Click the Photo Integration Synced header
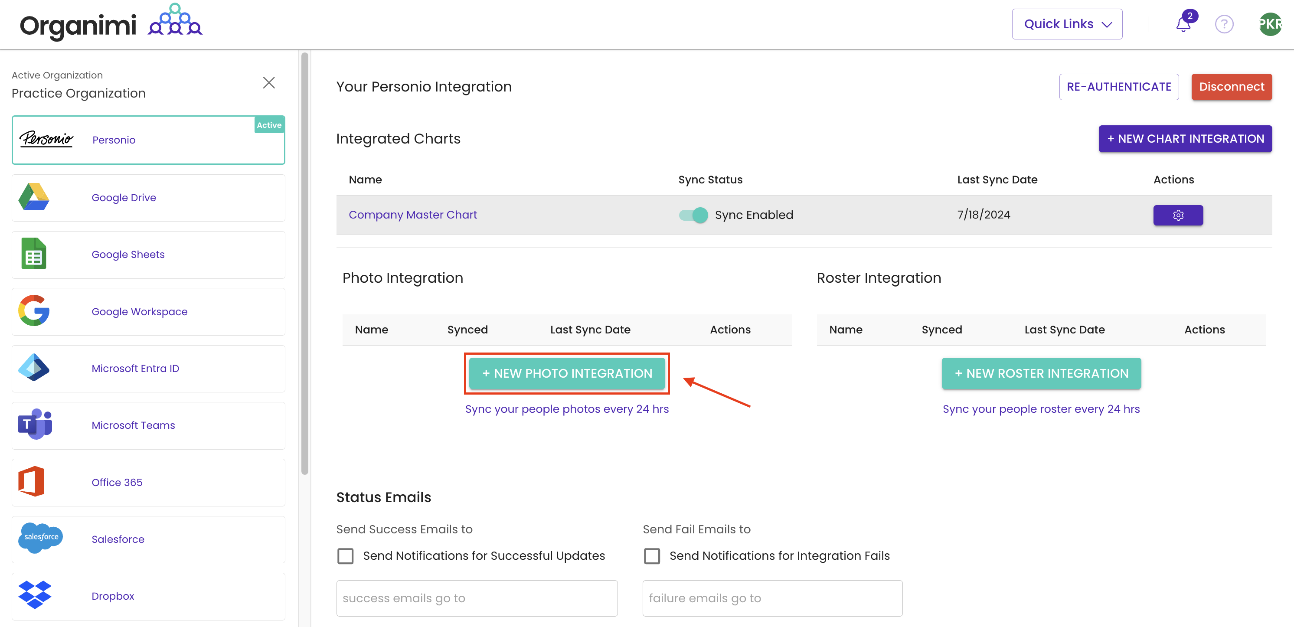1294x627 pixels. 467,330
